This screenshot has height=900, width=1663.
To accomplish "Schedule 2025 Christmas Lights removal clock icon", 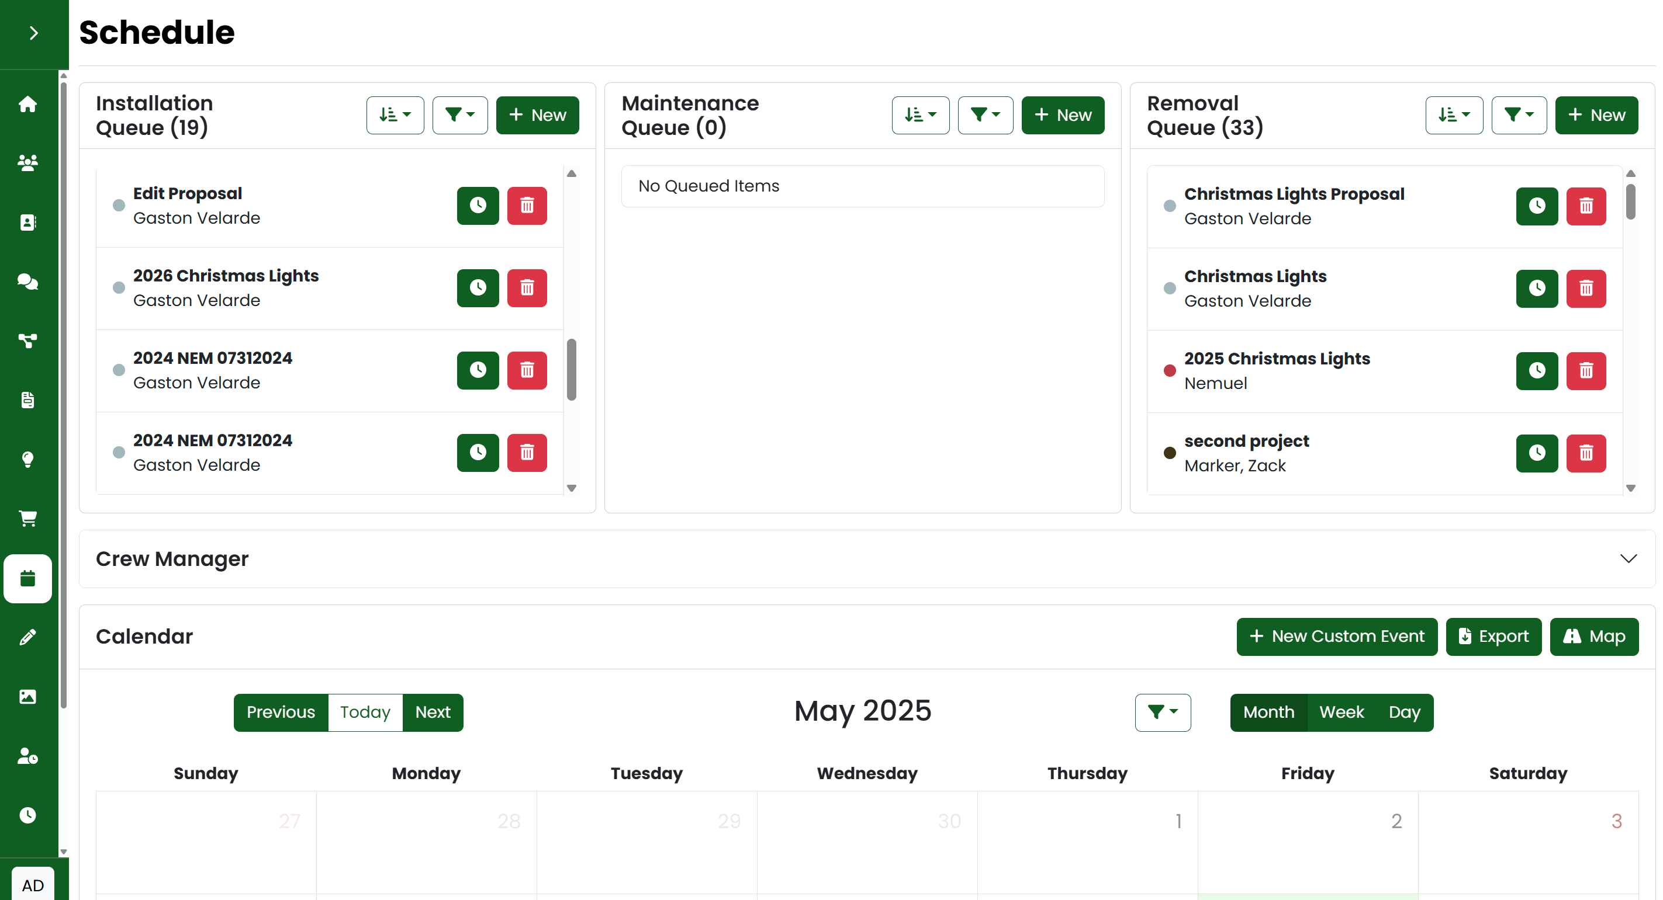I will [x=1537, y=370].
